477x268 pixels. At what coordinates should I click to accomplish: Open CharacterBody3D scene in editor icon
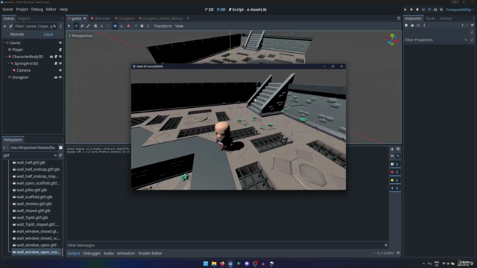coord(51,57)
